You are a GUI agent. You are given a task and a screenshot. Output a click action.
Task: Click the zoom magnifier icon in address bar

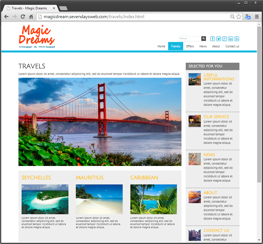(x=232, y=16)
